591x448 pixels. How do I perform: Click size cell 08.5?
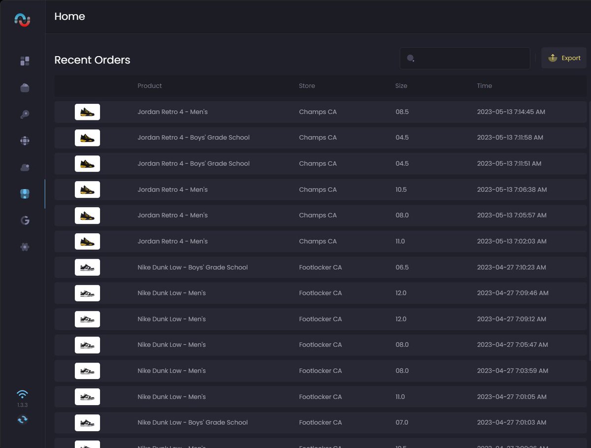coord(402,112)
